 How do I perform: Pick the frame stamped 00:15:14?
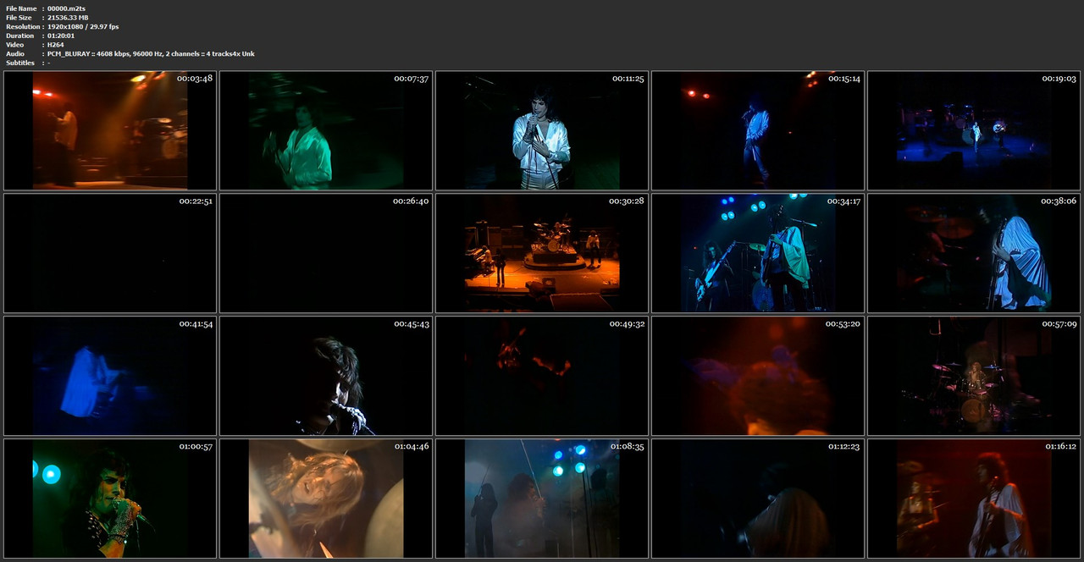pos(758,130)
